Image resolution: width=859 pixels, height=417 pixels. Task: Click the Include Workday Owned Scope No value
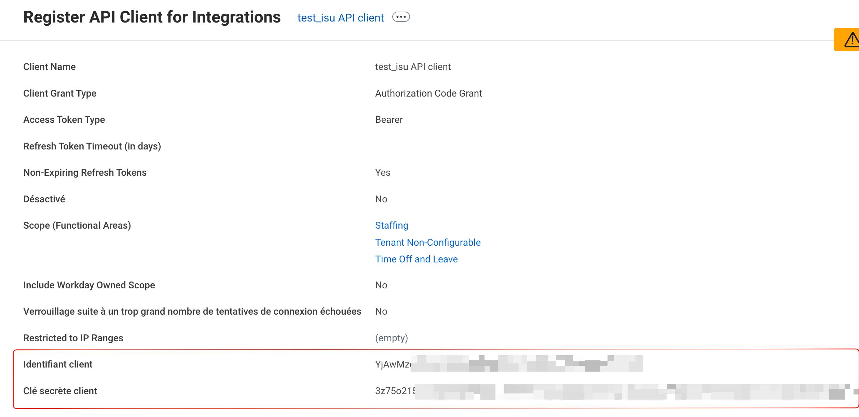point(381,285)
